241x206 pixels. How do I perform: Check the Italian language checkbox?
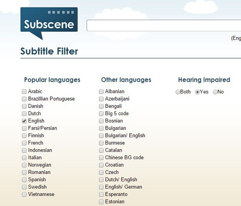tap(25, 158)
